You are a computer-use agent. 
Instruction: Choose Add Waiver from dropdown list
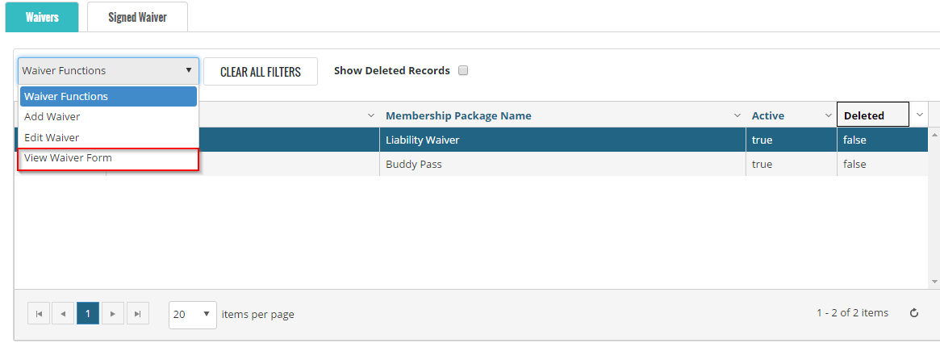pyautogui.click(x=52, y=117)
